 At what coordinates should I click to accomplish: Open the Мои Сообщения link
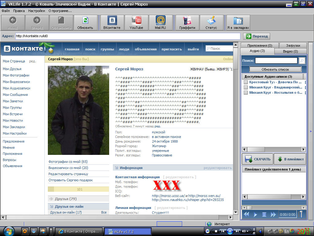click(x=15, y=95)
